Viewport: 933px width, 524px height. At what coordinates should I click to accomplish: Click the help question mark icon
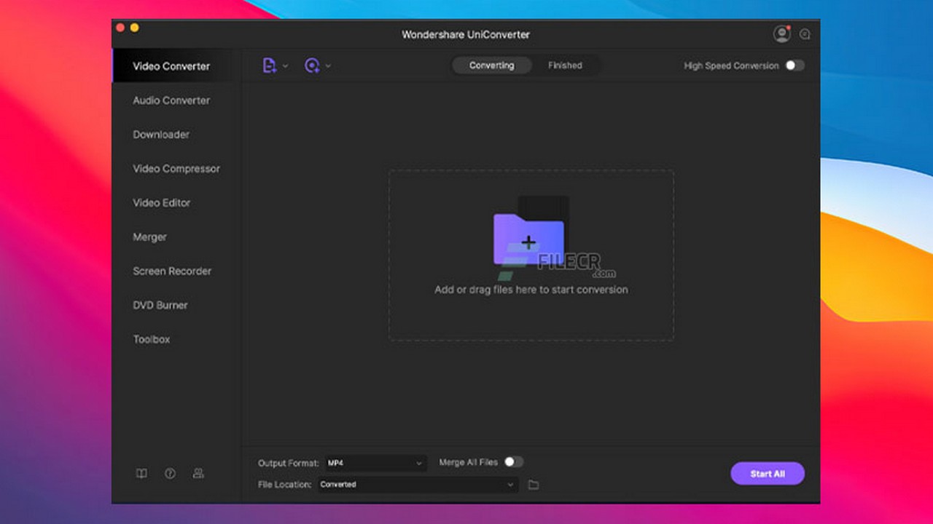coord(170,474)
